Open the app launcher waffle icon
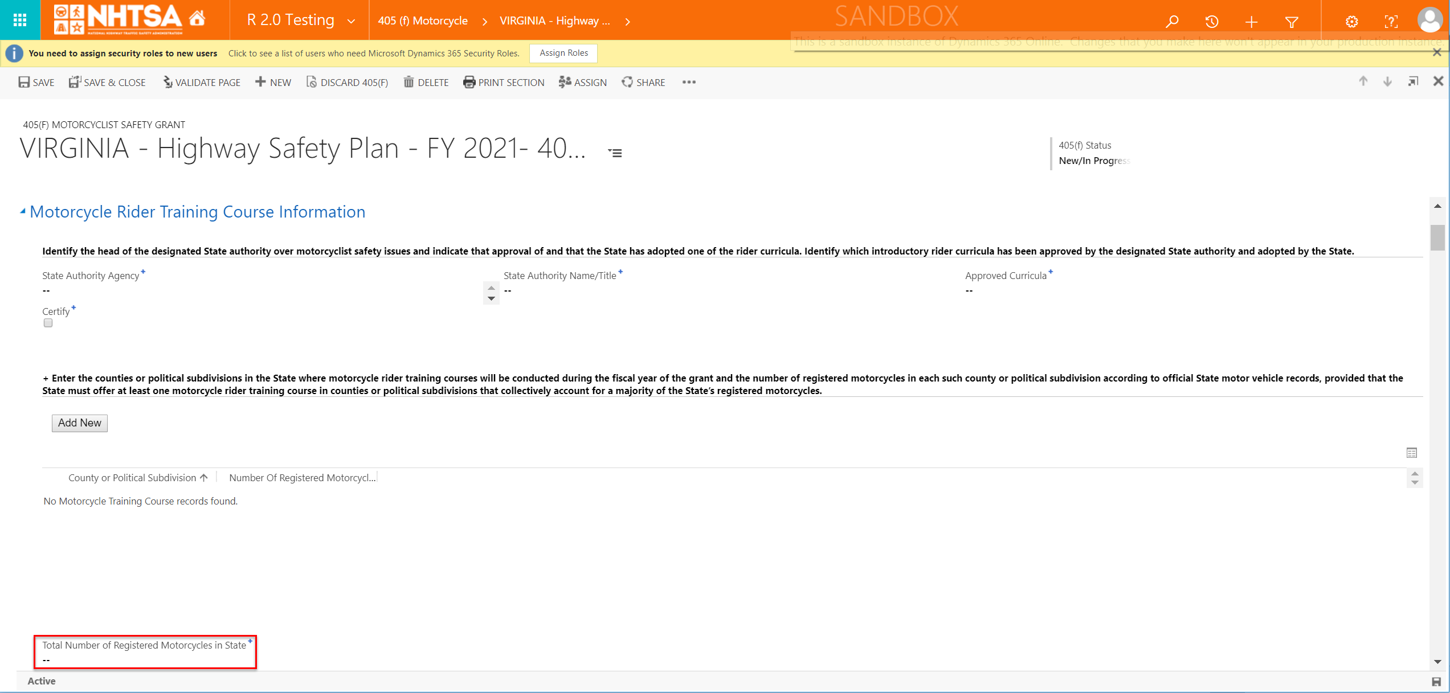The image size is (1450, 693). [x=20, y=20]
